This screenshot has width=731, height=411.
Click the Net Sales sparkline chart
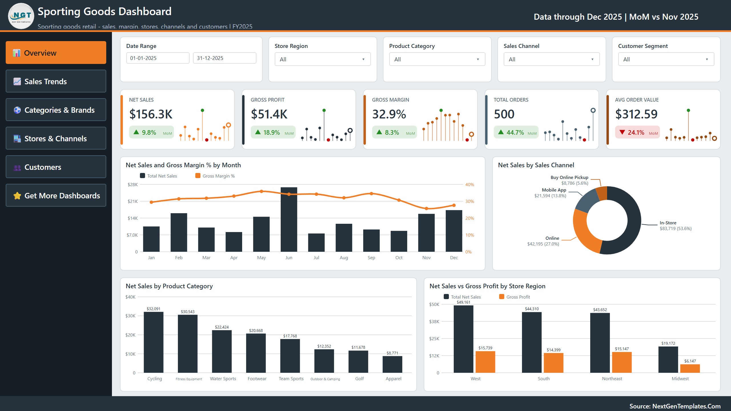205,125
